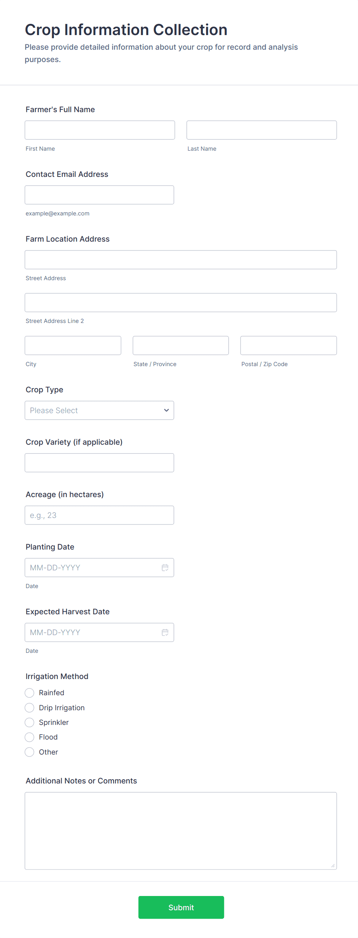The image size is (358, 938).
Task: Click the Crop Type dropdown chevron
Action: click(166, 410)
